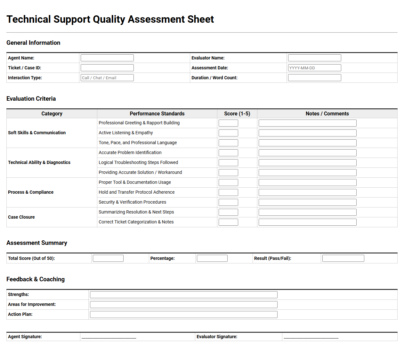The height and width of the screenshot is (358, 404).
Task: Click the Evaluator Signature line
Action: 311,337
